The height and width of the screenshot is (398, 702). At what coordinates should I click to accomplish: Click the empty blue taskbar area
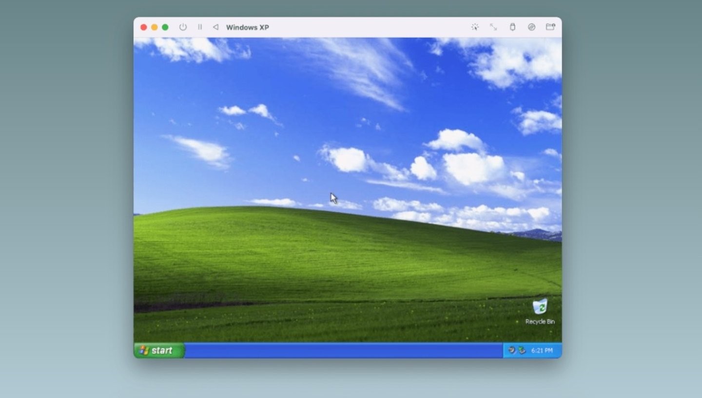[x=341, y=350]
